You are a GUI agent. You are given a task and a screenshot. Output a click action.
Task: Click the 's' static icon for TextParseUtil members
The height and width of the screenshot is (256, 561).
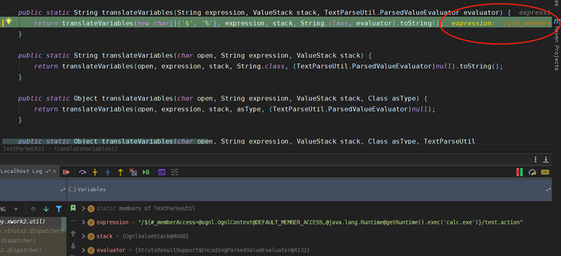(x=91, y=208)
